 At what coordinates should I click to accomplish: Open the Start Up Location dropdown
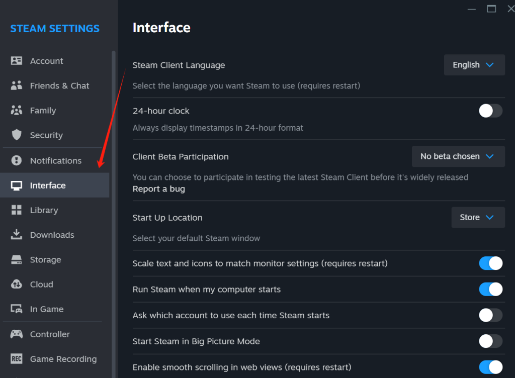coord(478,217)
